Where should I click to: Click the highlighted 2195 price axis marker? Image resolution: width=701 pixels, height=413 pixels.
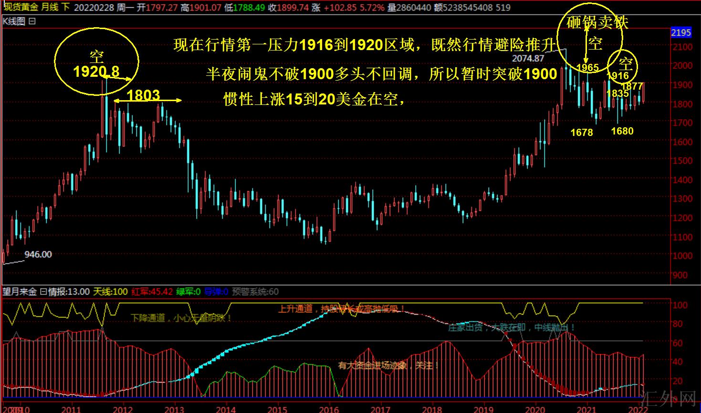(x=681, y=32)
